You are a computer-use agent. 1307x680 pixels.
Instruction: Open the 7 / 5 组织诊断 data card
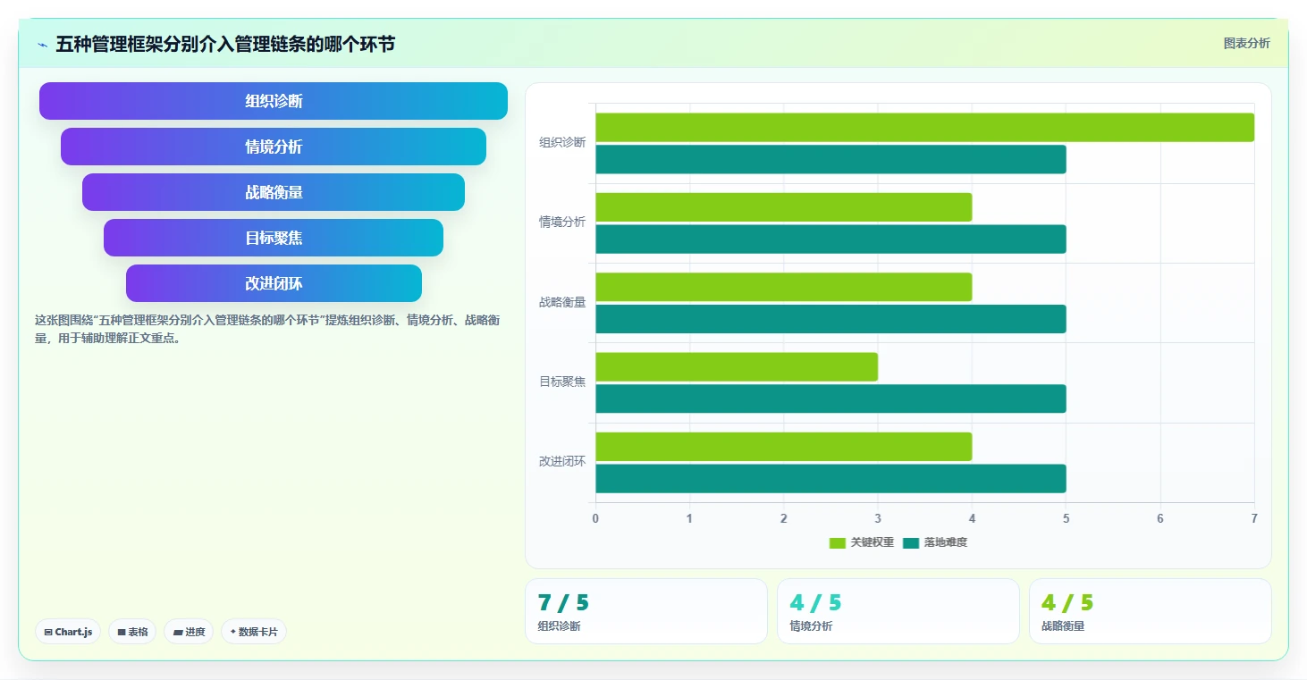[x=645, y=611]
